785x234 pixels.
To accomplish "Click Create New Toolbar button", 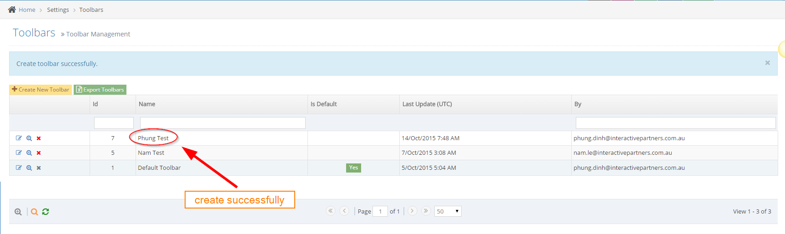I will (x=40, y=90).
